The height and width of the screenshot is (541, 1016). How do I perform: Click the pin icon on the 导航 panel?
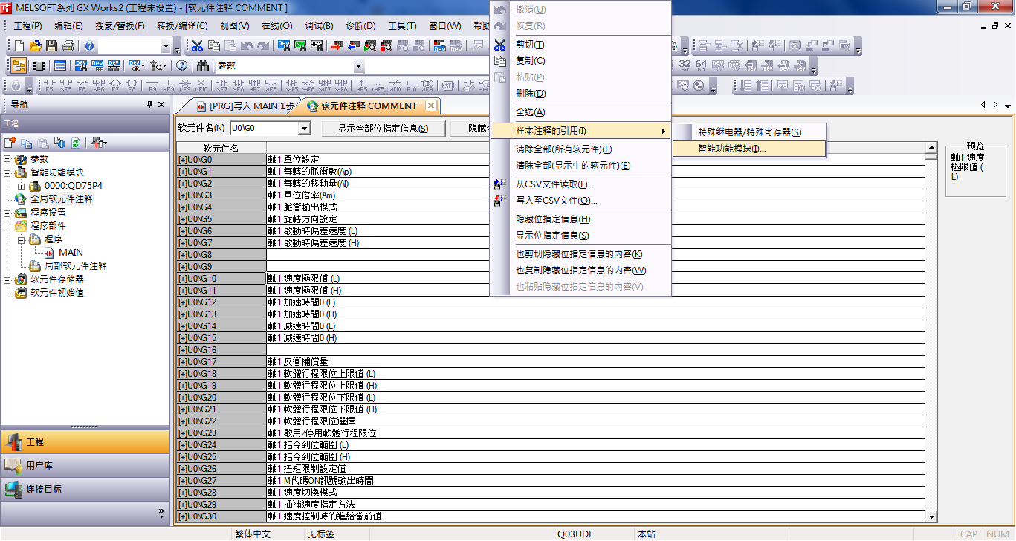coord(149,105)
